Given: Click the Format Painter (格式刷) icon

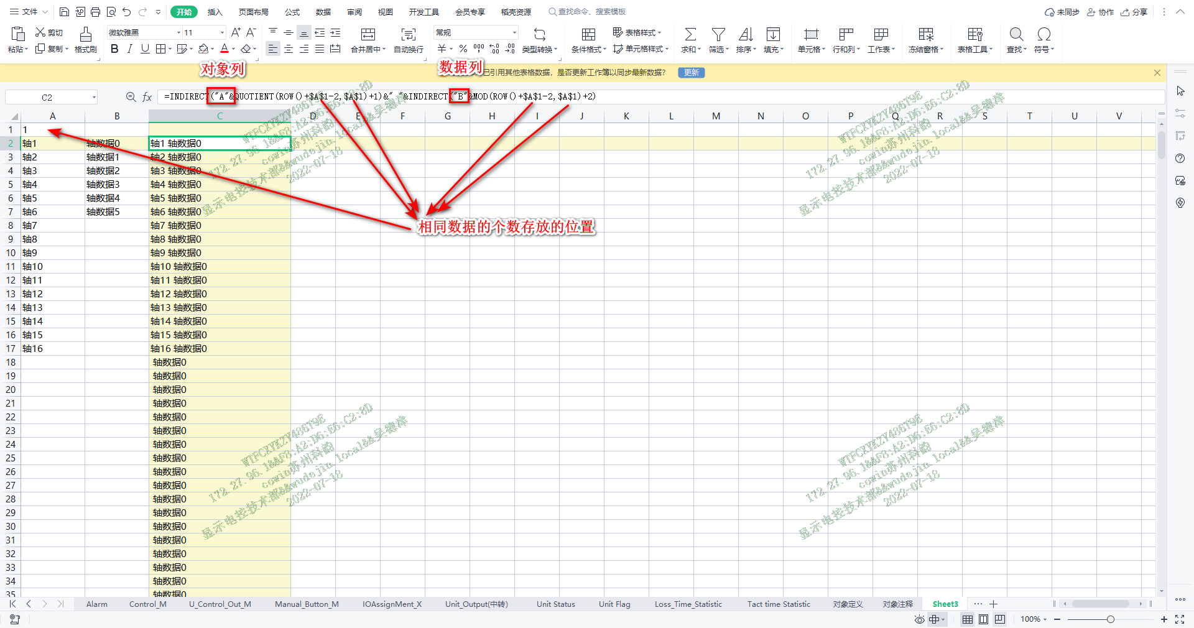Looking at the screenshot, I should 85,35.
